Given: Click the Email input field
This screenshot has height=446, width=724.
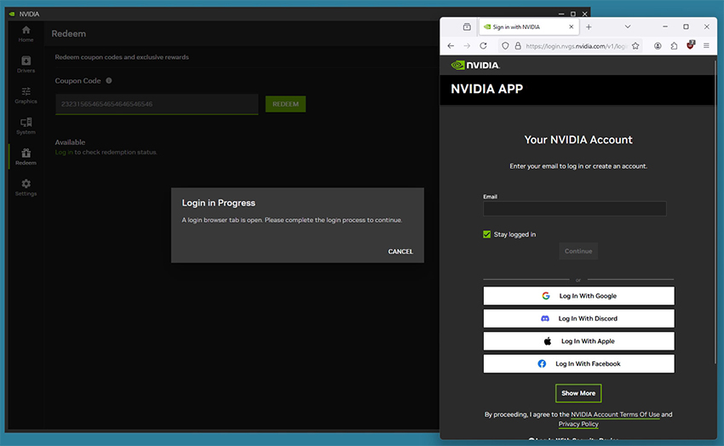Looking at the screenshot, I should click(574, 209).
